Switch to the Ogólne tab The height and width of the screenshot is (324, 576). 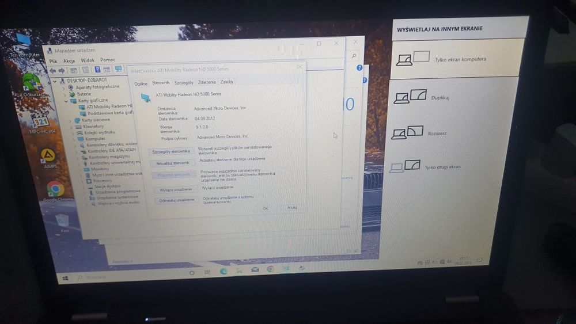(x=141, y=84)
